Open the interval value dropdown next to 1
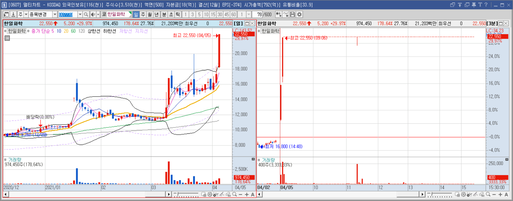This screenshot has width=513, height=201. click(248, 14)
